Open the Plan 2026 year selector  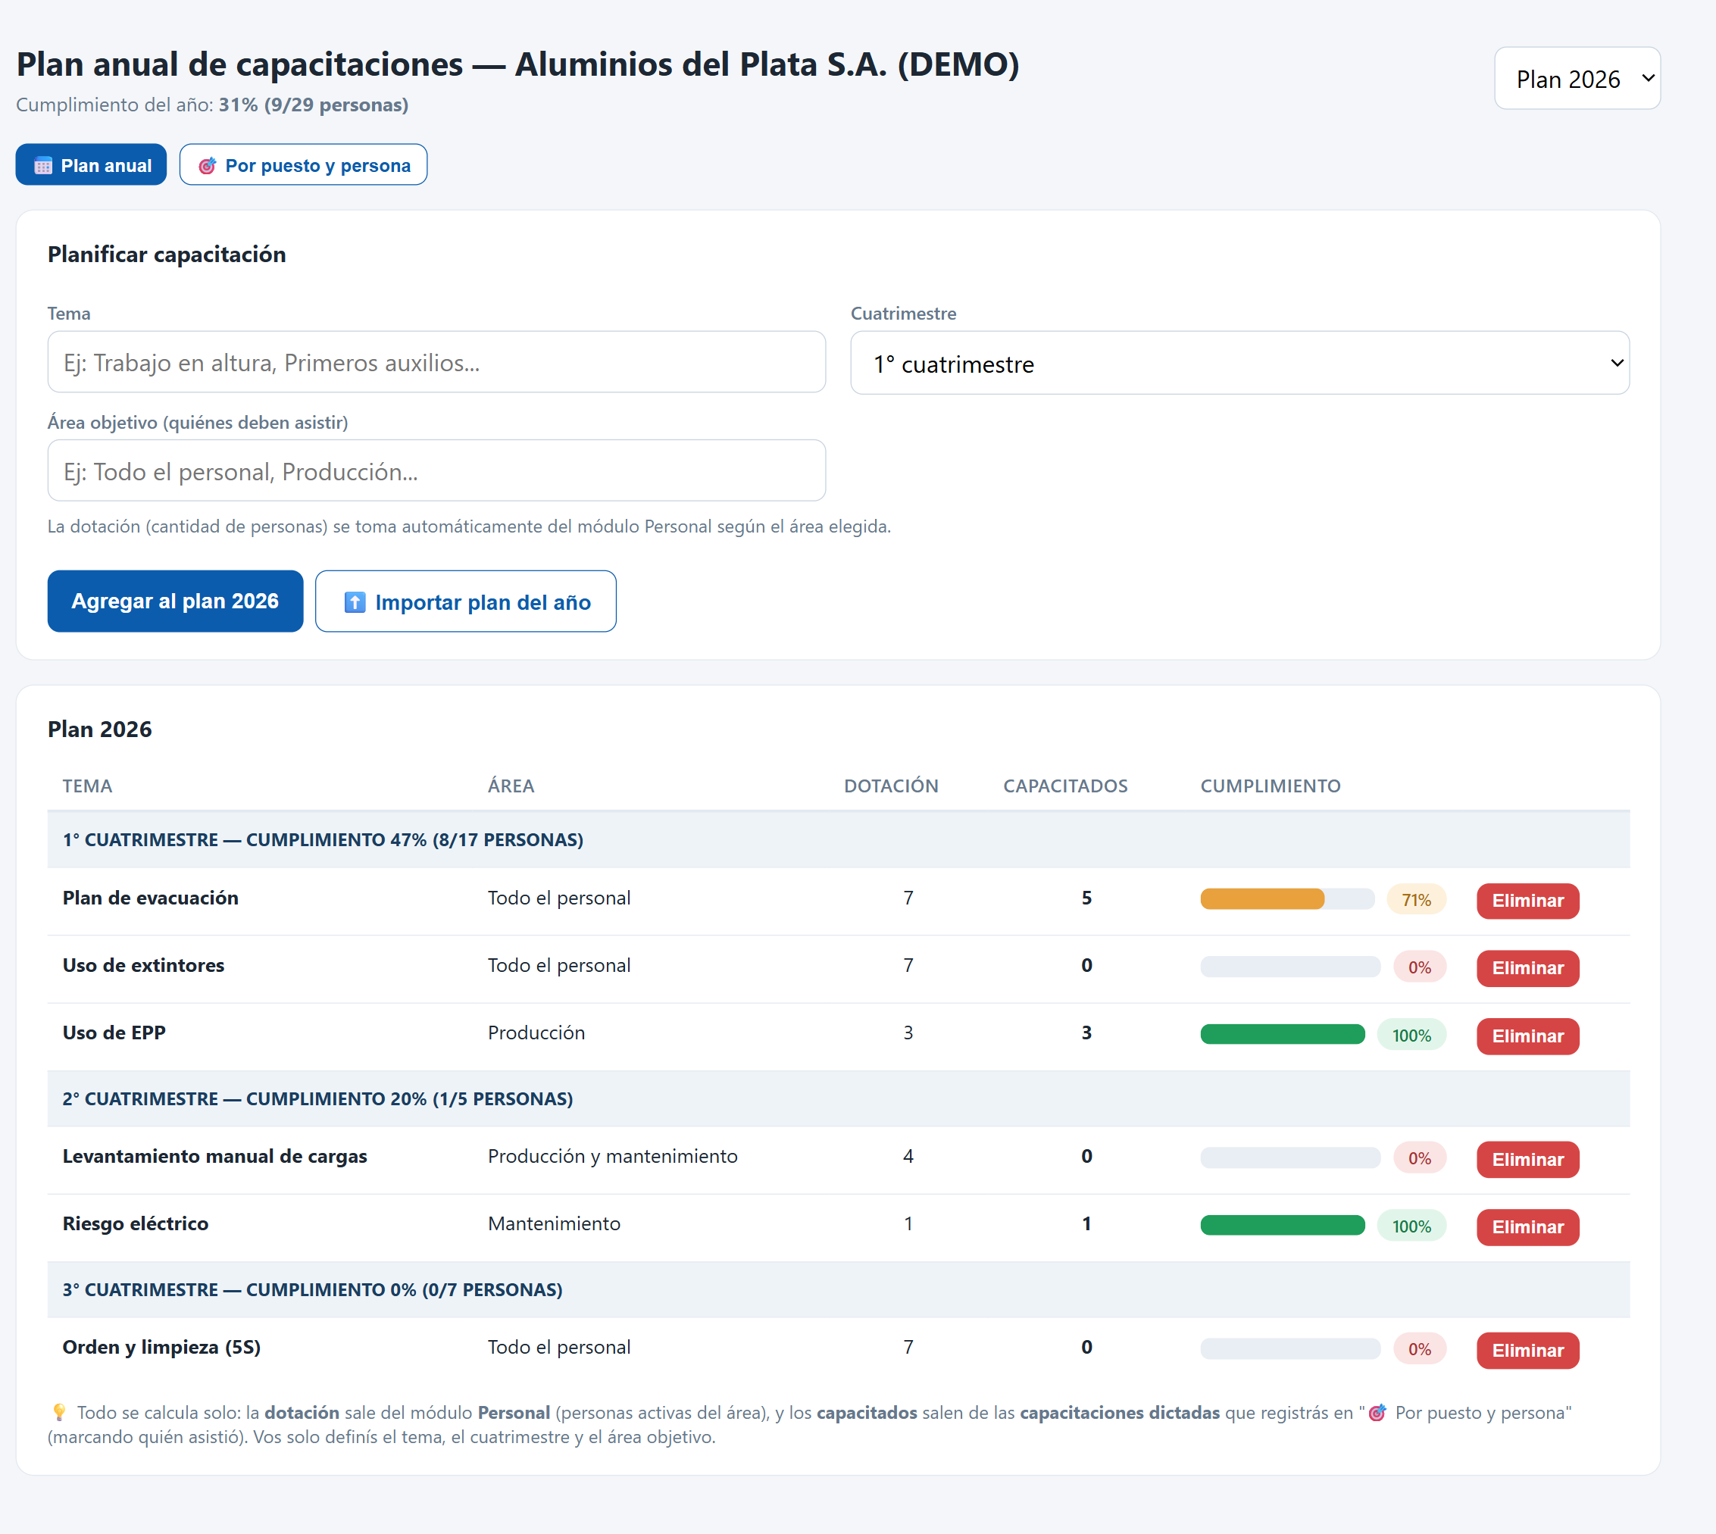click(1577, 78)
